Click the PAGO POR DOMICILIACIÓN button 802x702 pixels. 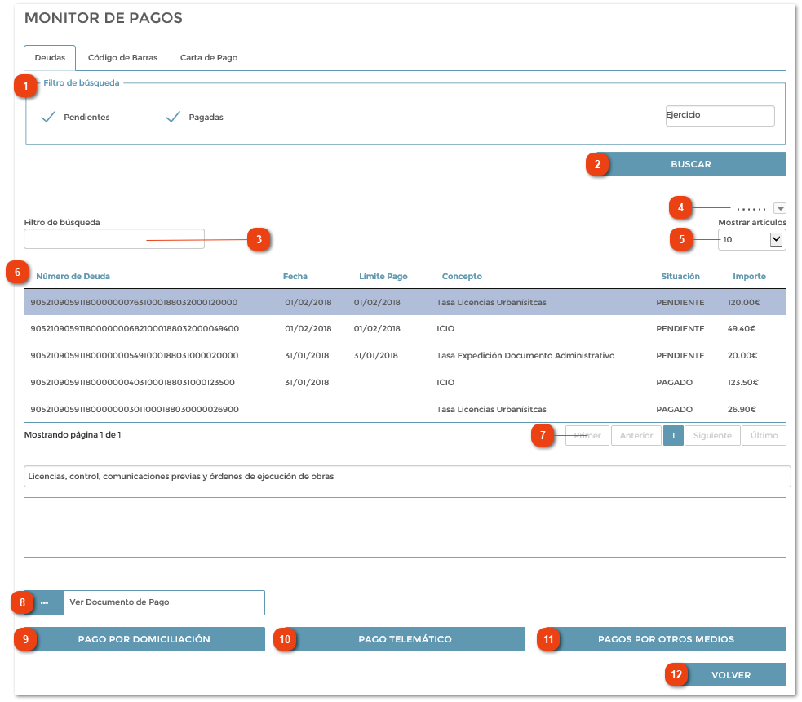(144, 639)
